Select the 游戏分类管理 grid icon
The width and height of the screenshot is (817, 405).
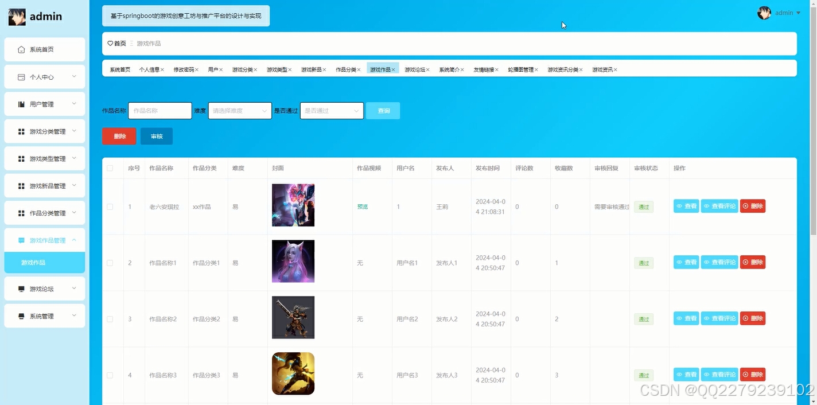21,131
